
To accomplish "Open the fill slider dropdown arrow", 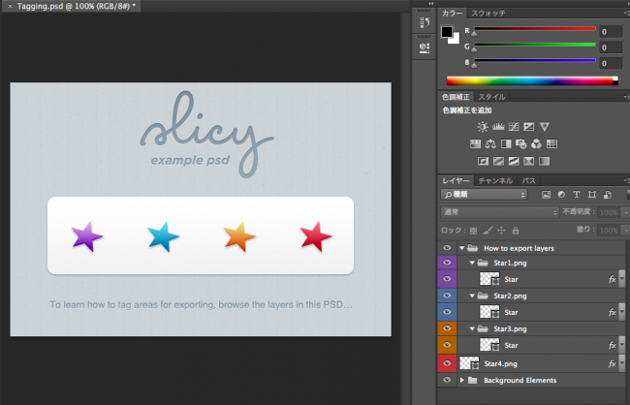I will (625, 231).
